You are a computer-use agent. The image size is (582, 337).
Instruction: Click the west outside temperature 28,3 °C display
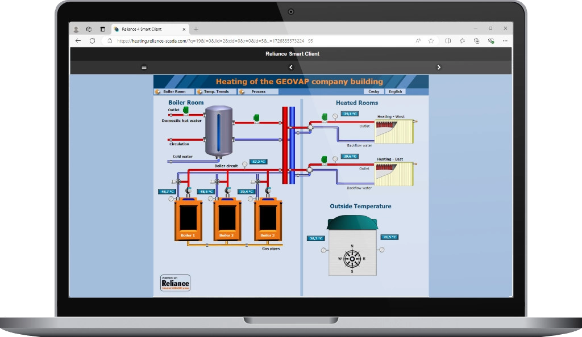point(316,238)
